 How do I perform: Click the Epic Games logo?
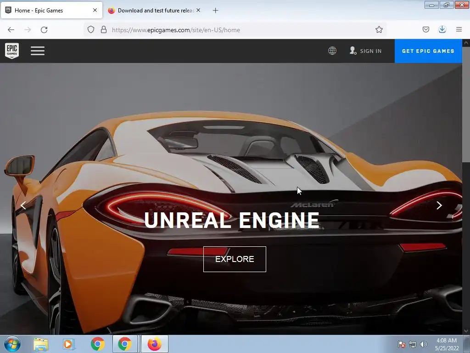12,51
